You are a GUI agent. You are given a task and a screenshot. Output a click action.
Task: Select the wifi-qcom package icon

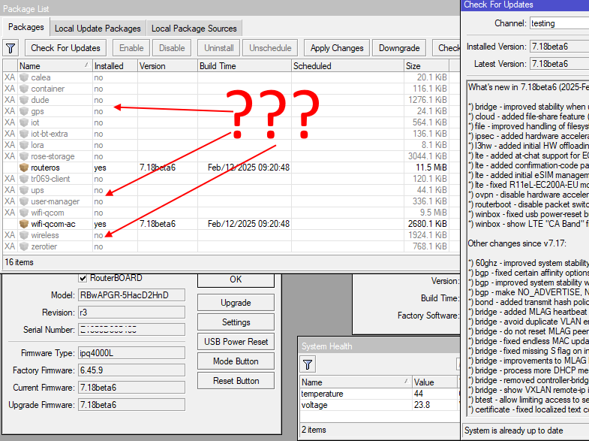tap(24, 213)
